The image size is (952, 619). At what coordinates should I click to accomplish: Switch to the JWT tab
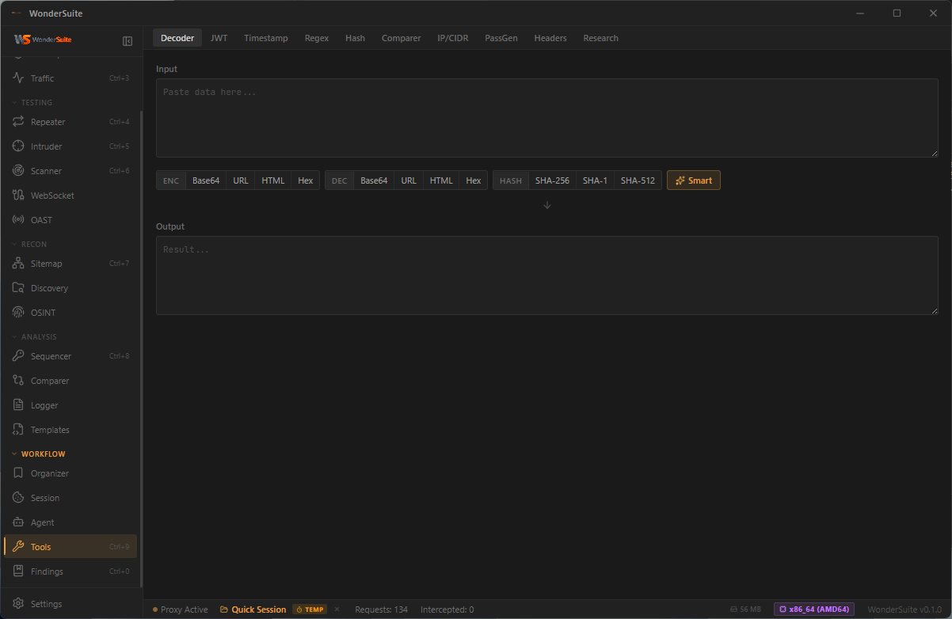pos(219,38)
